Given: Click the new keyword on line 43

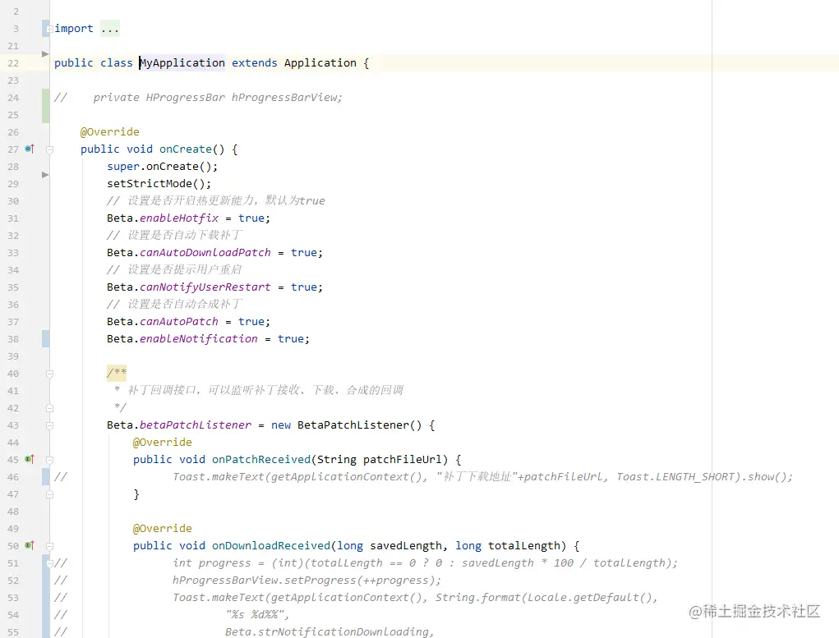Looking at the screenshot, I should (281, 425).
